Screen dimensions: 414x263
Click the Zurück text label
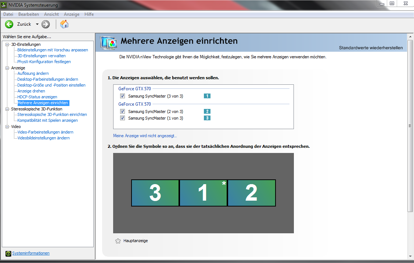24,24
